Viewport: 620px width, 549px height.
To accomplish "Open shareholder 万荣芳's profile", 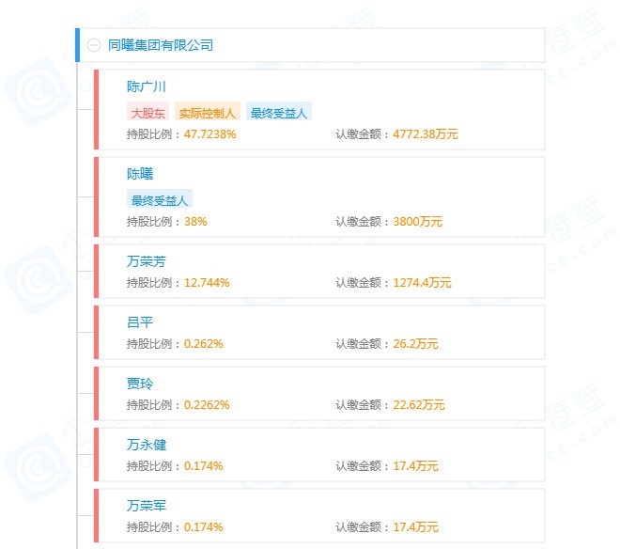I will pyautogui.click(x=147, y=261).
